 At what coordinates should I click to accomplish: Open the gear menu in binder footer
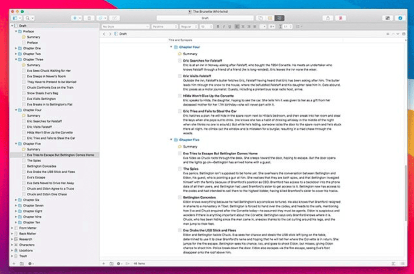click(31, 263)
